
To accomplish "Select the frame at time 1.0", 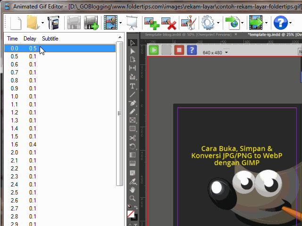I will tap(60, 97).
